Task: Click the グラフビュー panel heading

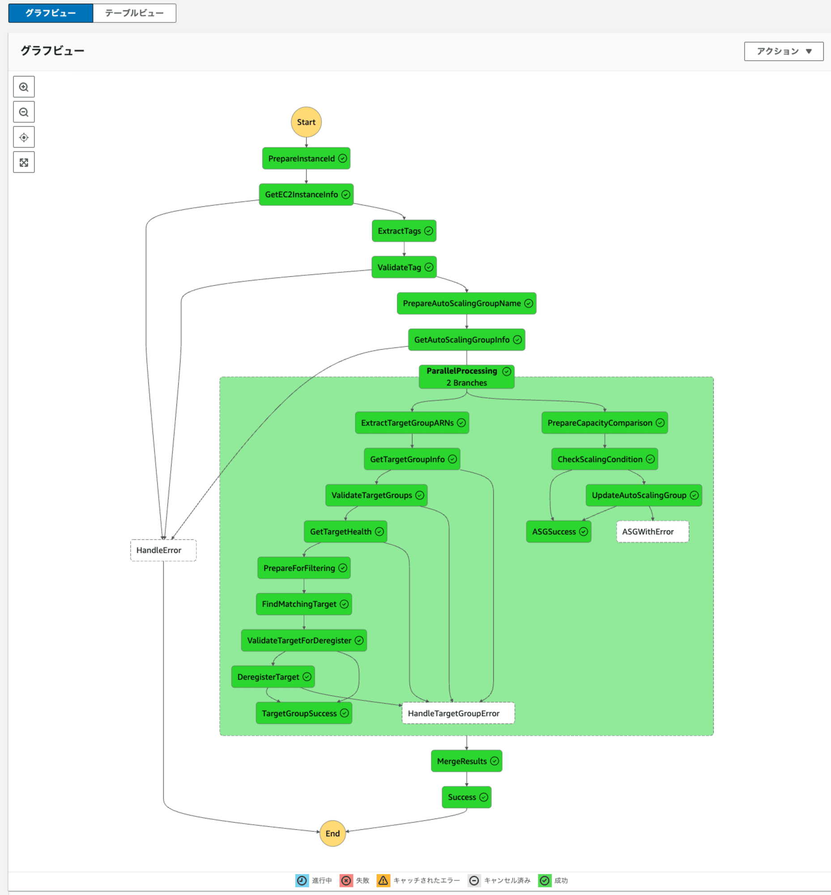Action: coord(53,51)
